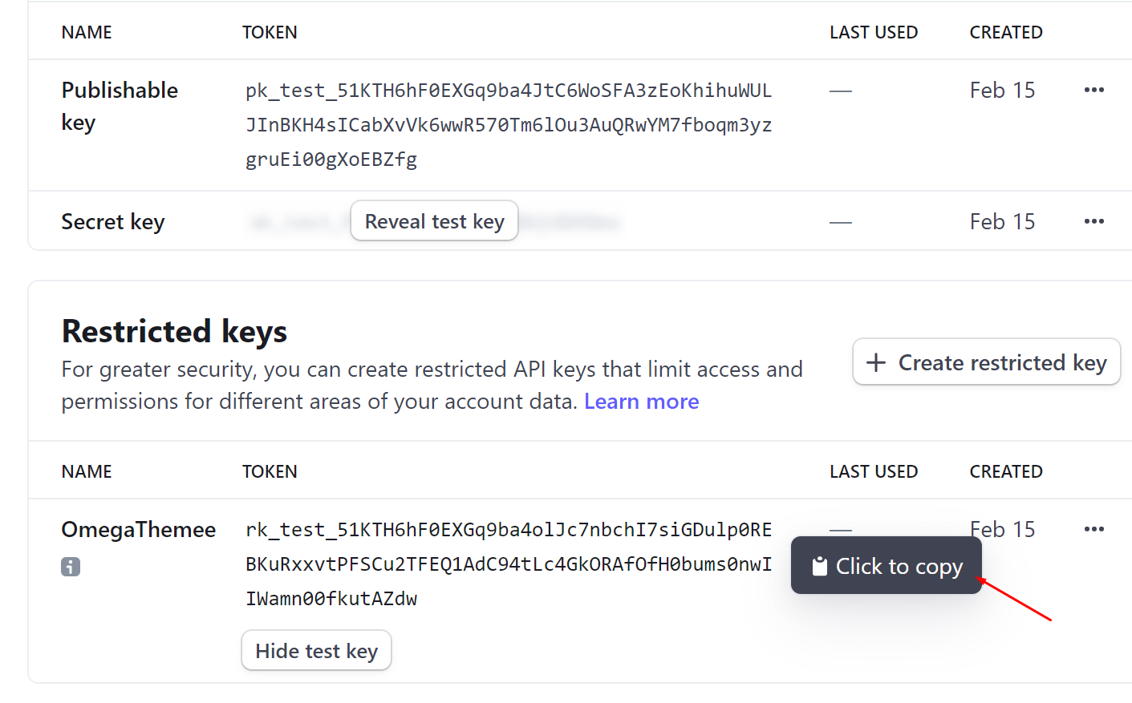Click the CREATED header in standard keys table
This screenshot has height=703, width=1132.
tap(1006, 33)
